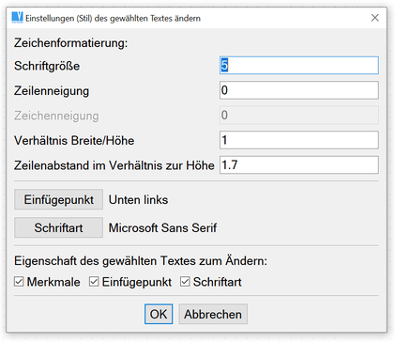Click the greyed-out Zeichenneigung field

point(299,116)
